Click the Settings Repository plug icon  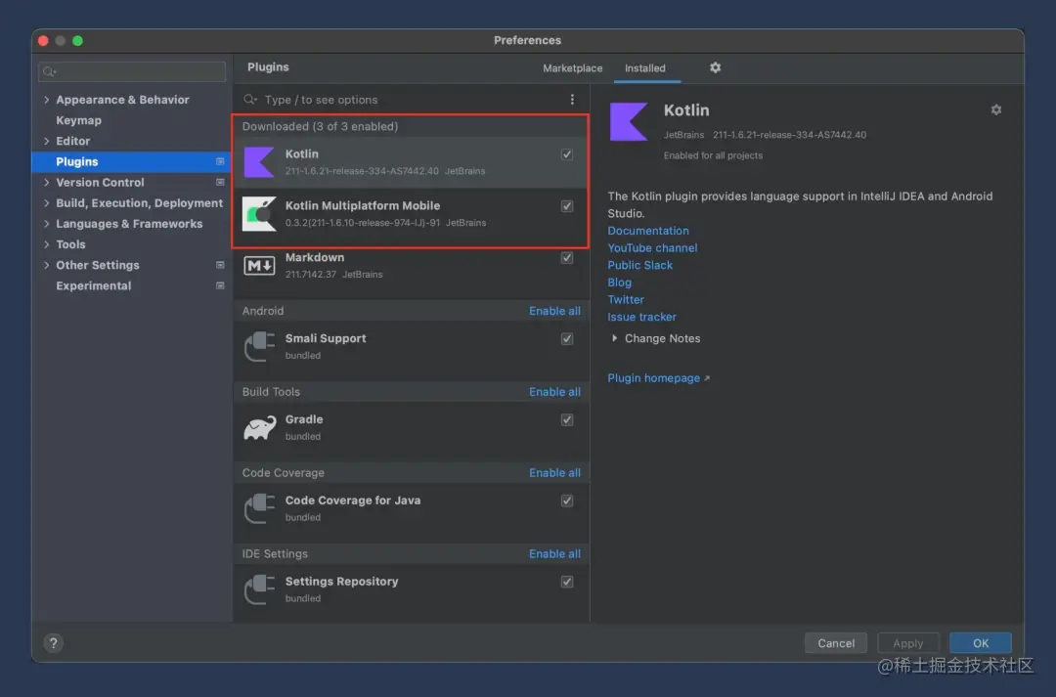(x=259, y=589)
